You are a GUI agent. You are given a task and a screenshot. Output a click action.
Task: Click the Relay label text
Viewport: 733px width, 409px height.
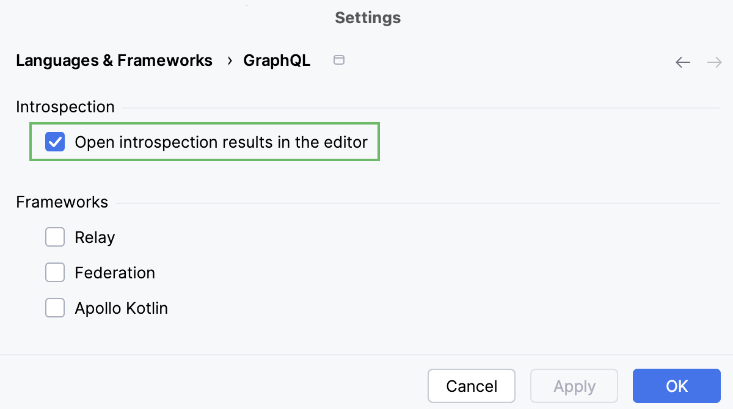pos(95,237)
